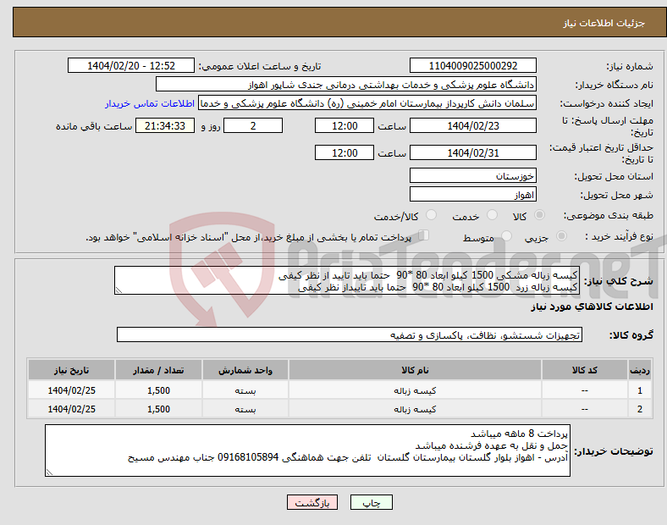Click the delivery city field اهواز
Viewport: 667px width, 525px height.
point(472,195)
